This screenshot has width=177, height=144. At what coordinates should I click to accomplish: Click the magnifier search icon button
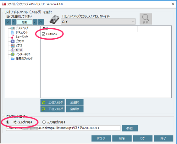[x=146, y=19]
